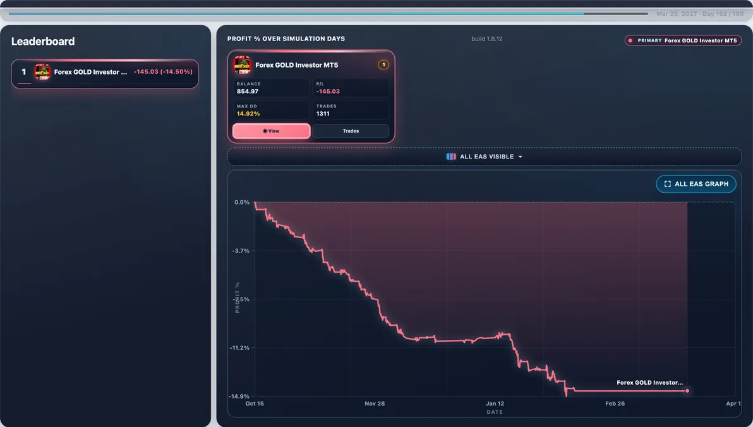Open the Trades button on the EA card
The width and height of the screenshot is (753, 427).
tap(351, 131)
